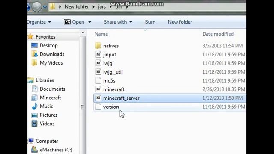The image size is (274, 154).
Task: Select the lwjgl jar file icon
Action: [x=98, y=63]
